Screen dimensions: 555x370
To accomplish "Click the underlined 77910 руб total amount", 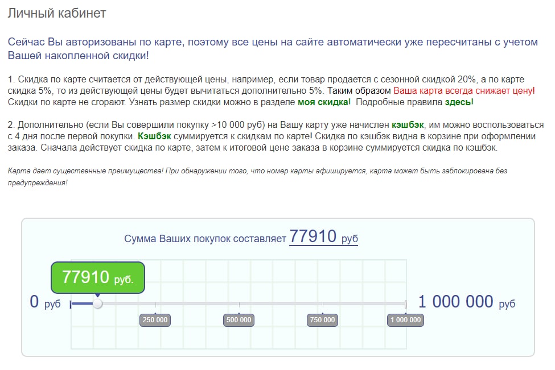I will click(323, 237).
